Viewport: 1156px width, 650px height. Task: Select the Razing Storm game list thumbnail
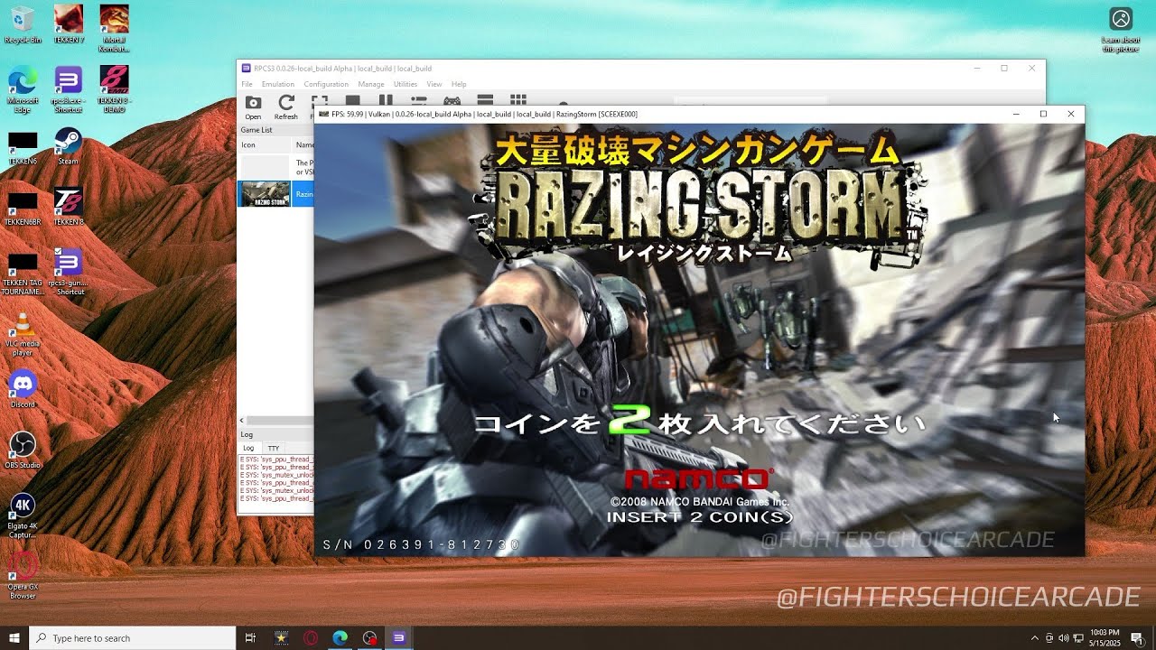coord(266,194)
